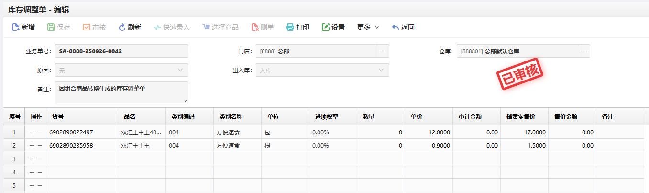Expand the 更多 (More) dropdown menu

368,27
